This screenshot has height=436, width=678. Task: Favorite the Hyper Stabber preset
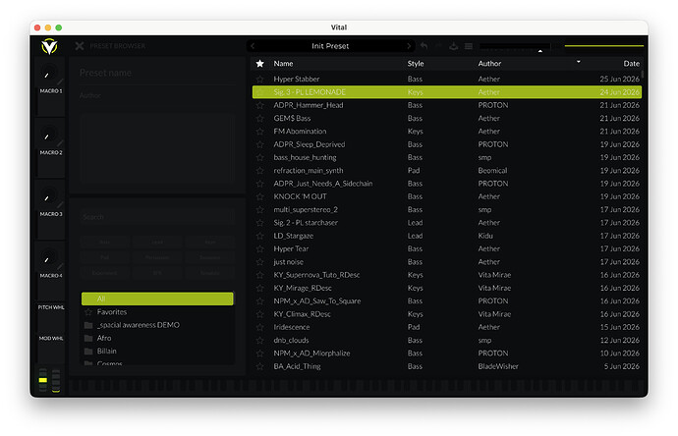coord(259,80)
